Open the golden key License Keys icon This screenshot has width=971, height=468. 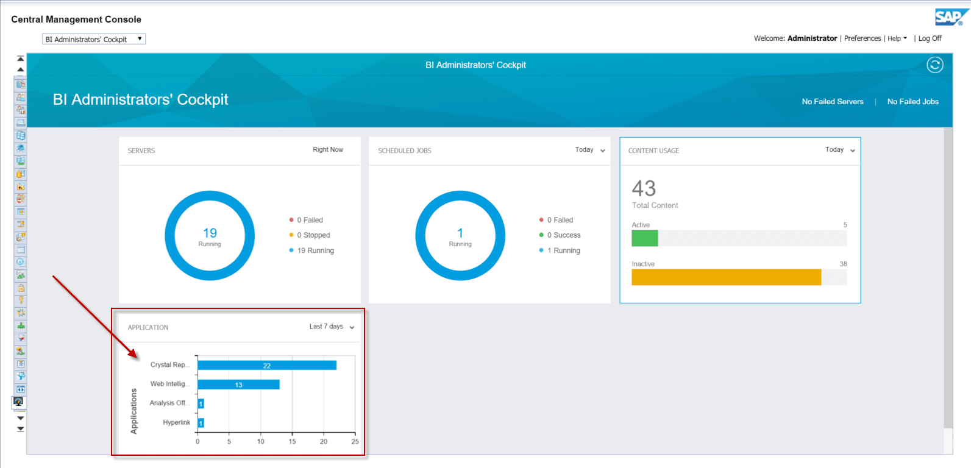tap(21, 300)
